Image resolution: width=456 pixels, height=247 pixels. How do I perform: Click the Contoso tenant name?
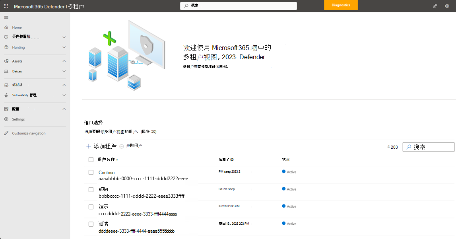(x=107, y=173)
